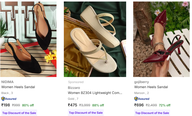Click the Assured badge under the gojiberry sandal
This screenshot has width=192, height=116.
[x=142, y=99]
